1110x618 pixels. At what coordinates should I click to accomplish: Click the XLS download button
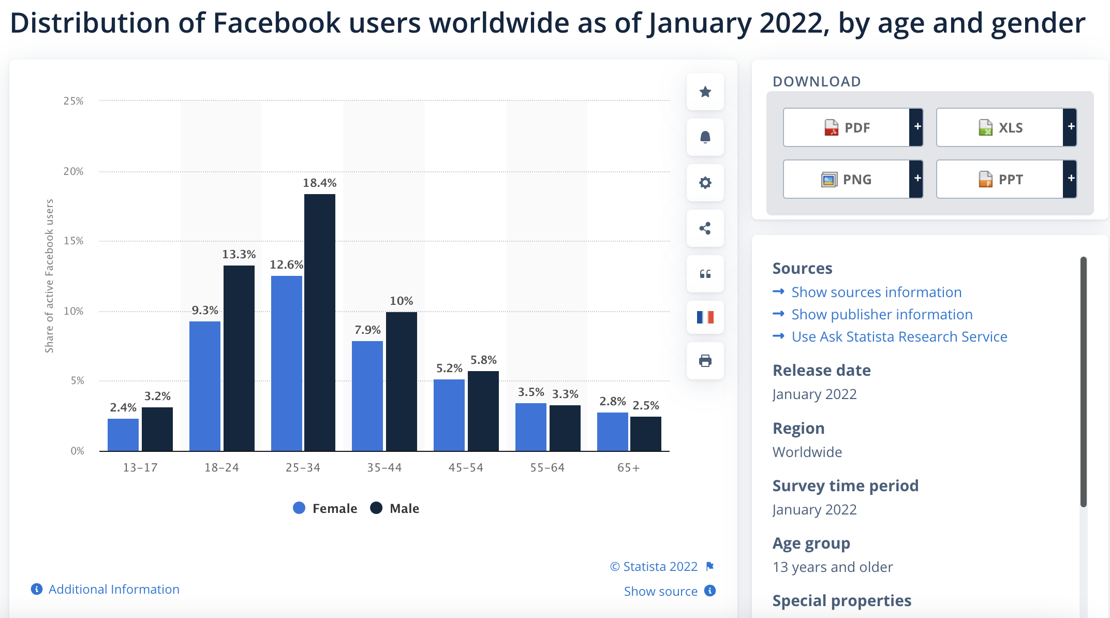tap(1000, 126)
